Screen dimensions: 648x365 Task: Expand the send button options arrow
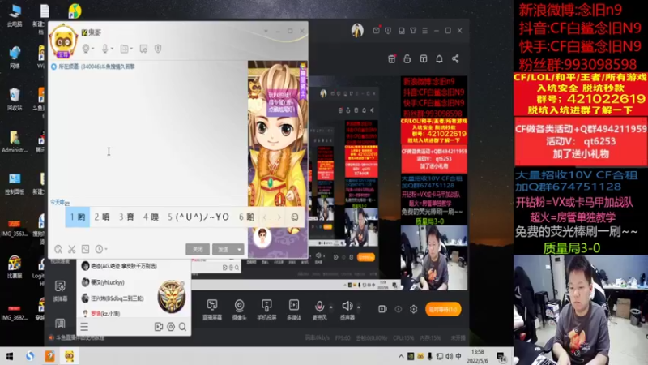[239, 249]
